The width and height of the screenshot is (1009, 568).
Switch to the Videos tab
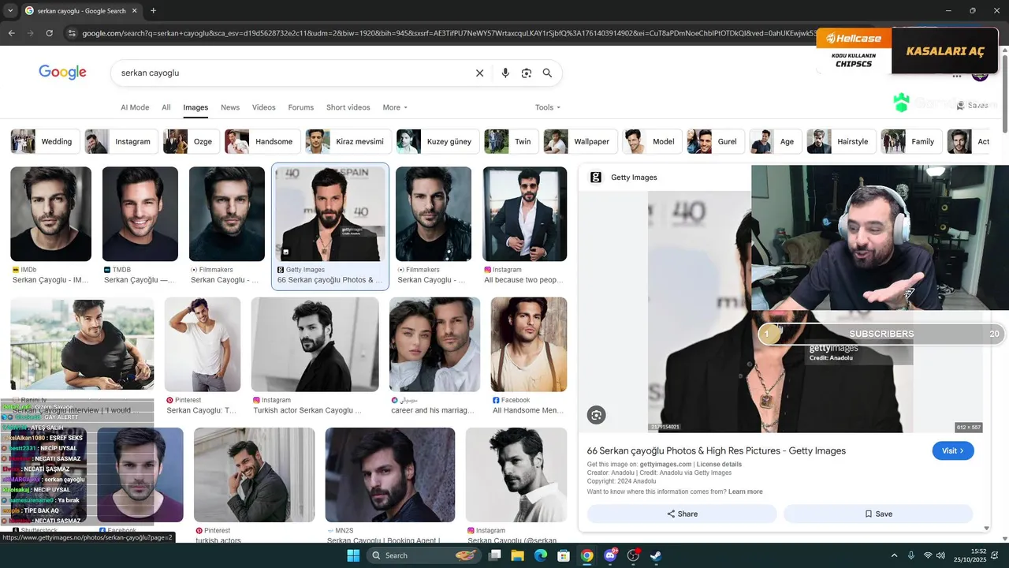point(264,107)
